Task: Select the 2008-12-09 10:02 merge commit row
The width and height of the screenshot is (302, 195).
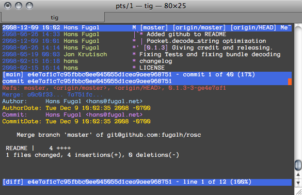Action: 147,28
